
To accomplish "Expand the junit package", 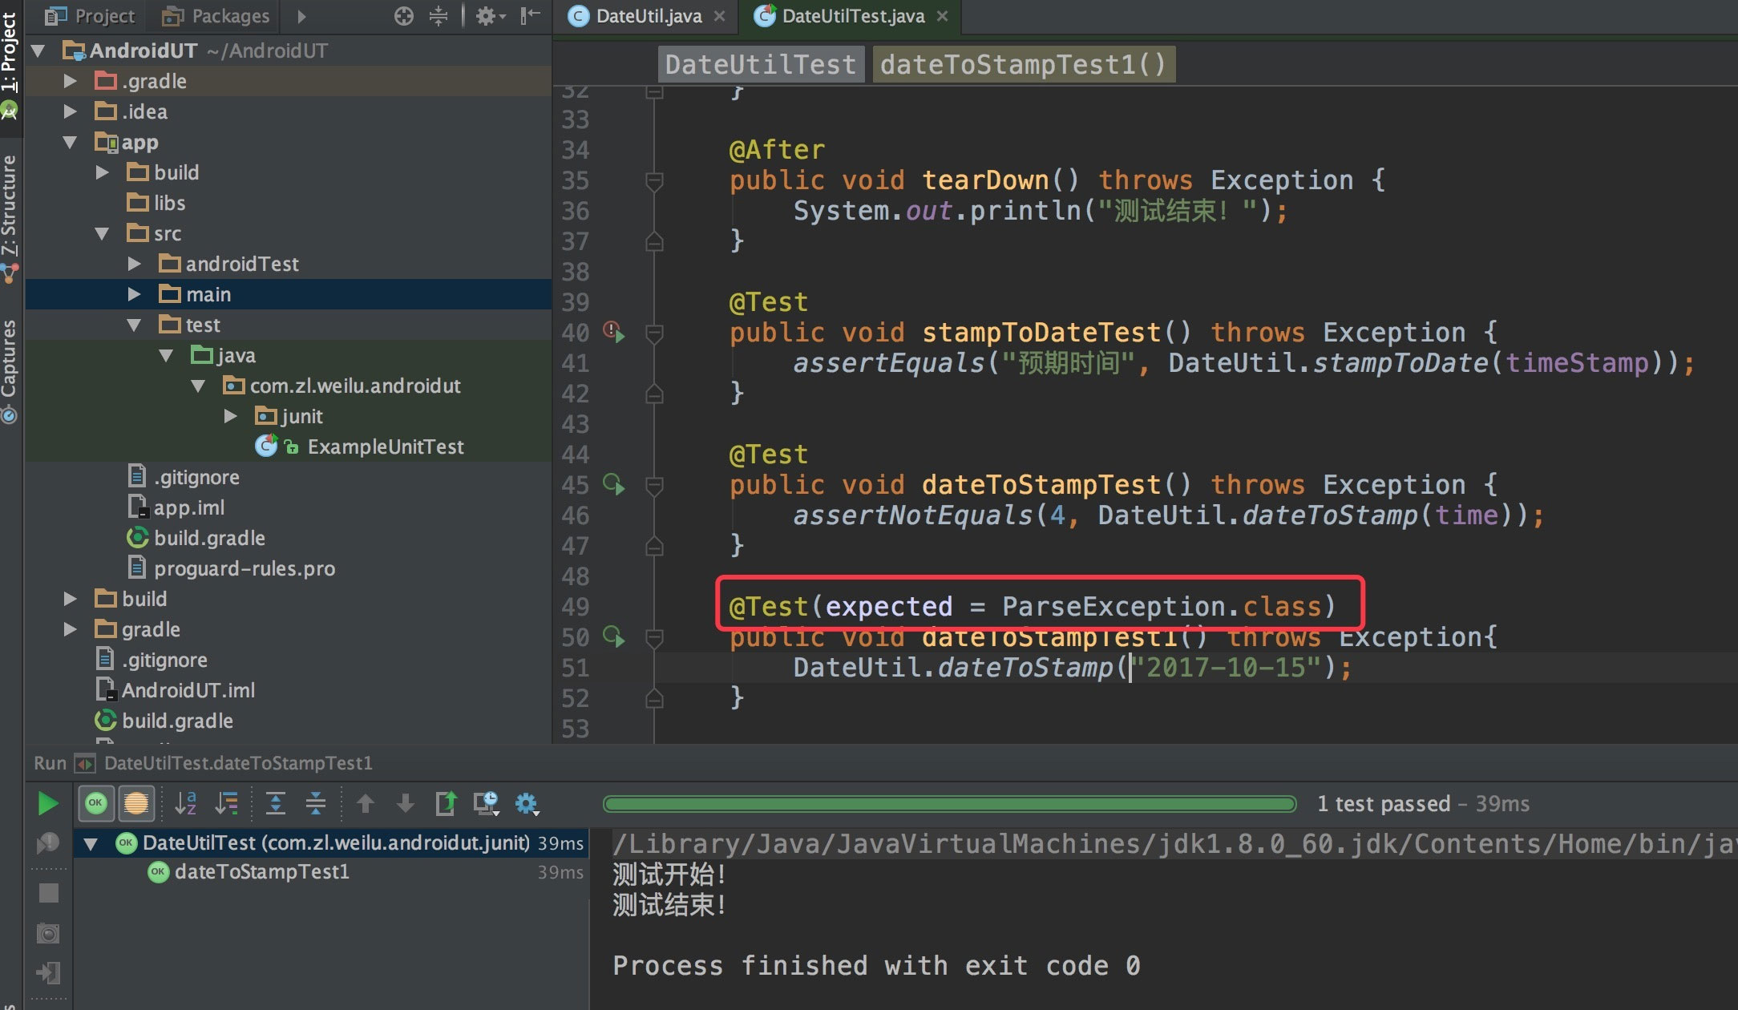I will [230, 417].
